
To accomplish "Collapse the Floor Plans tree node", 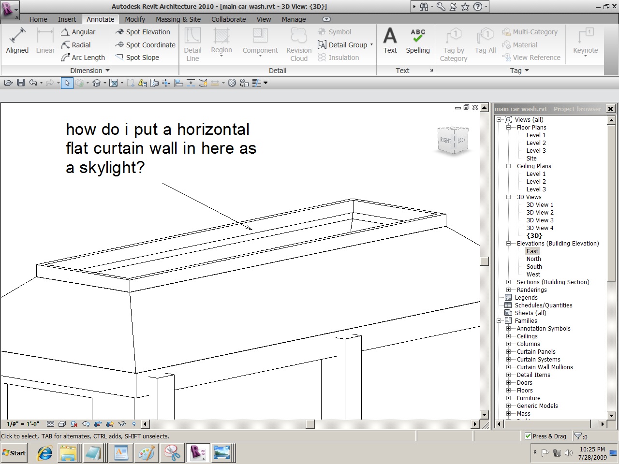I will pyautogui.click(x=508, y=128).
